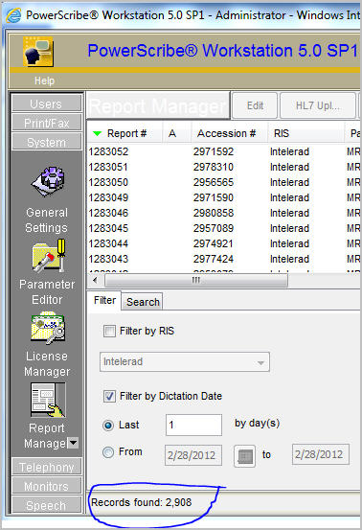The height and width of the screenshot is (530, 362).
Task: Open the Help menu
Action: (44, 81)
